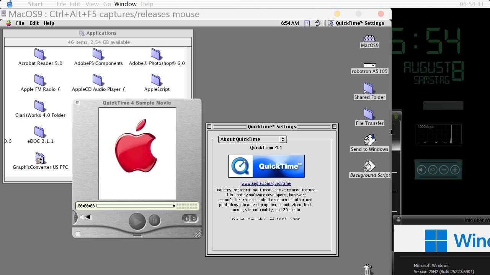Select the MacOS9 disk icon on desktop
The image size is (490, 275).
pyautogui.click(x=369, y=38)
